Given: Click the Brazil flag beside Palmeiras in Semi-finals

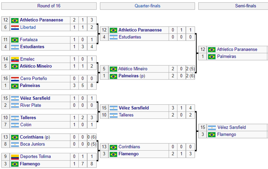Looking at the screenshot, I should coord(212,56).
